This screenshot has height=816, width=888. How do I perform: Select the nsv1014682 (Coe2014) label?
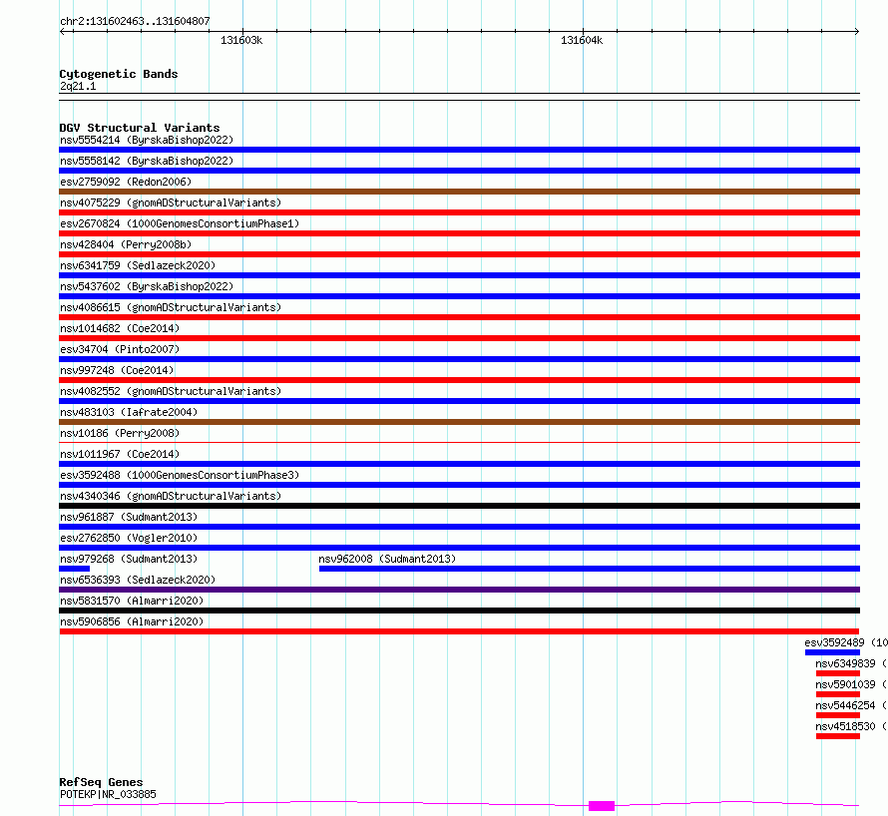120,328
